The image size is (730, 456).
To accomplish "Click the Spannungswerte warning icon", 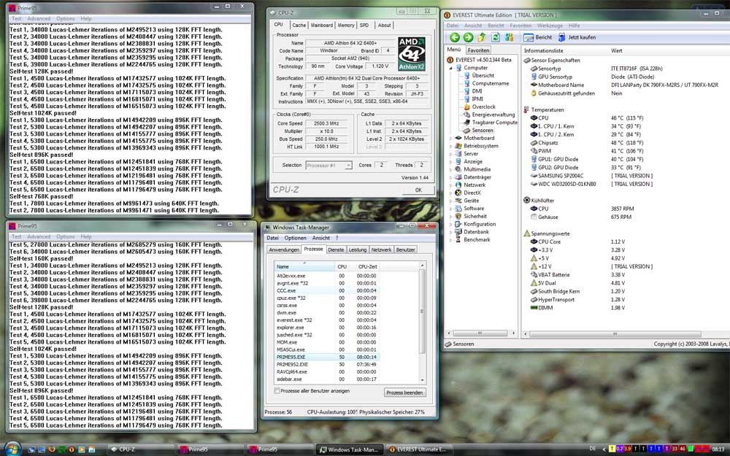I will click(526, 233).
